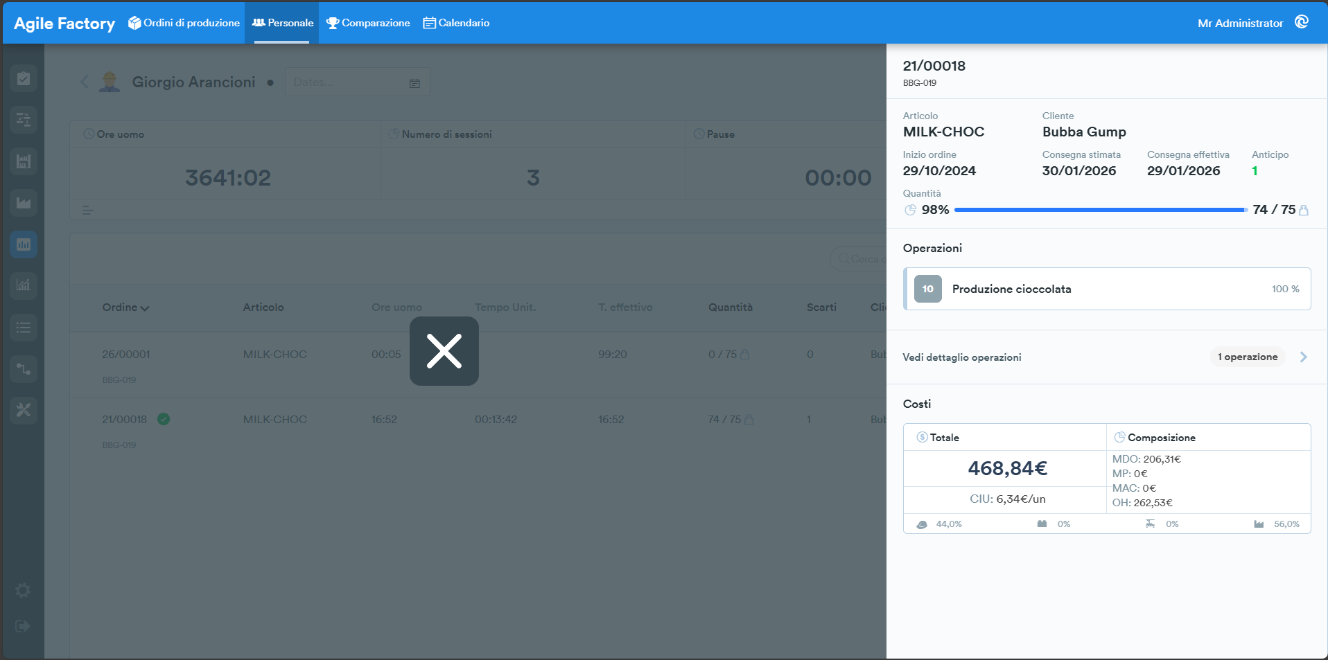Click the user account icon at top right
This screenshot has width=1328, height=660.
click(1302, 22)
